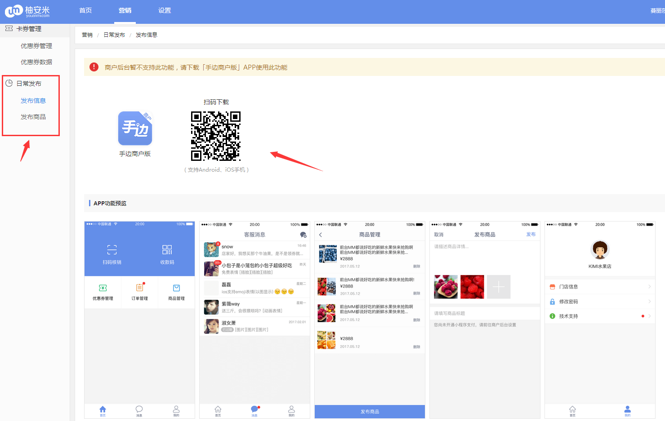Open the 淑女萧 conversation row
Image resolution: width=665 pixels, height=421 pixels.
pos(254,326)
